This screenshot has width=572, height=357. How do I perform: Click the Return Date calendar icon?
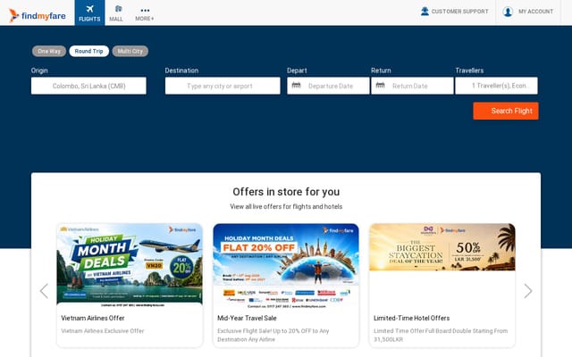pos(380,86)
